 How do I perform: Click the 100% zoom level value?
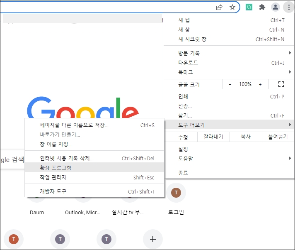point(245,84)
